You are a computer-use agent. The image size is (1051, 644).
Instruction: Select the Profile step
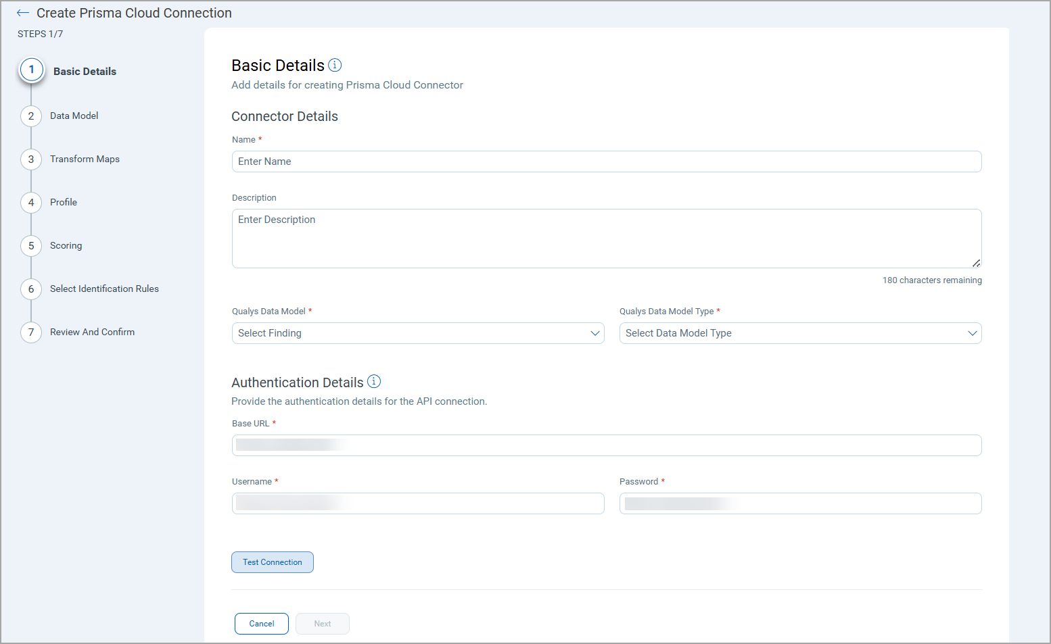(x=64, y=203)
